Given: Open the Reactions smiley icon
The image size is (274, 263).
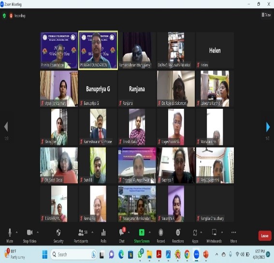Looking at the screenshot, I should coord(178,233).
